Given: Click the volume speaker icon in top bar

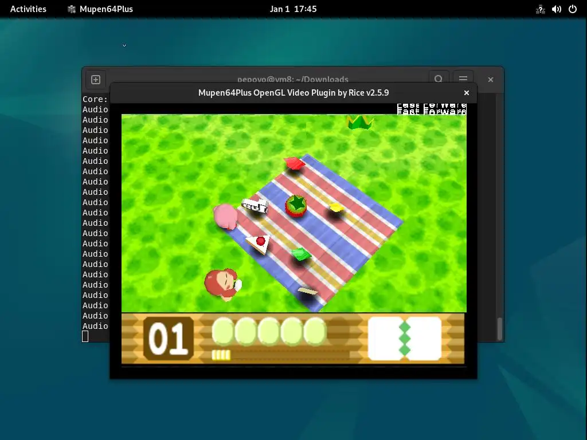Looking at the screenshot, I should click(x=556, y=9).
